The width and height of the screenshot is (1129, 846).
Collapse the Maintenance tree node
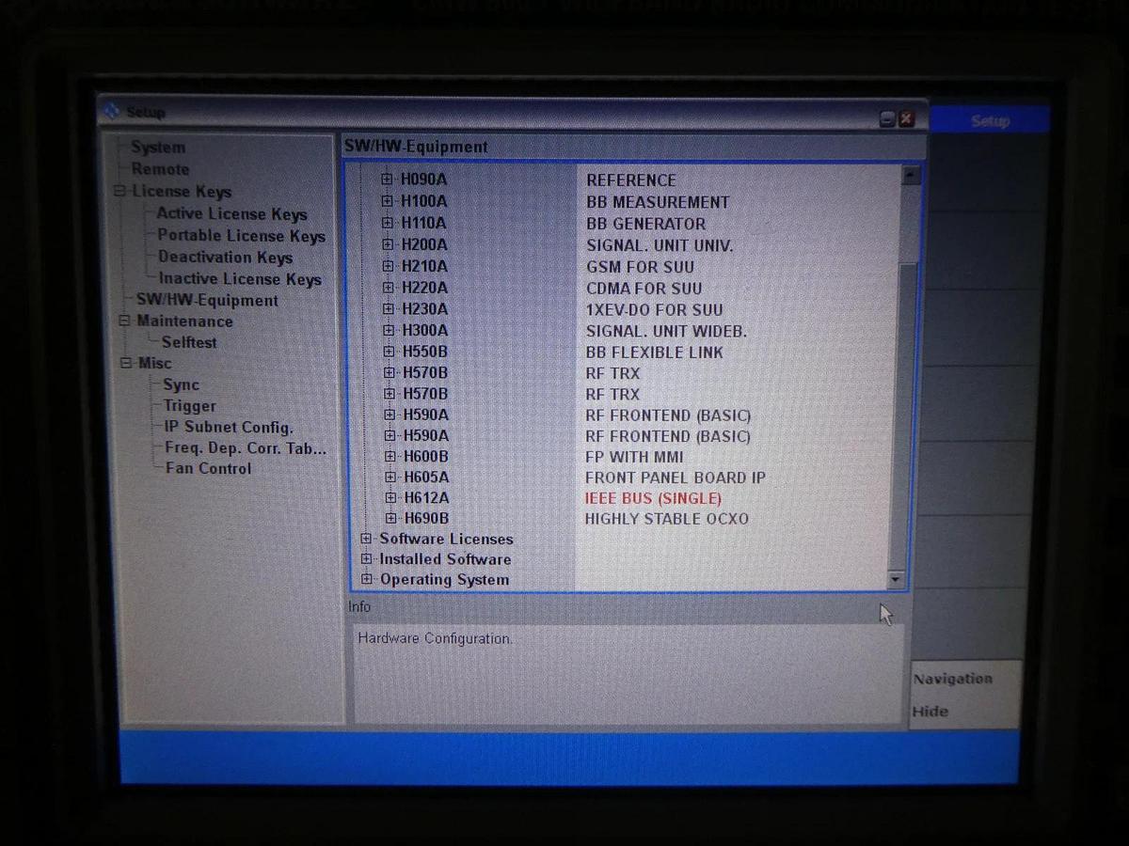click(x=124, y=321)
